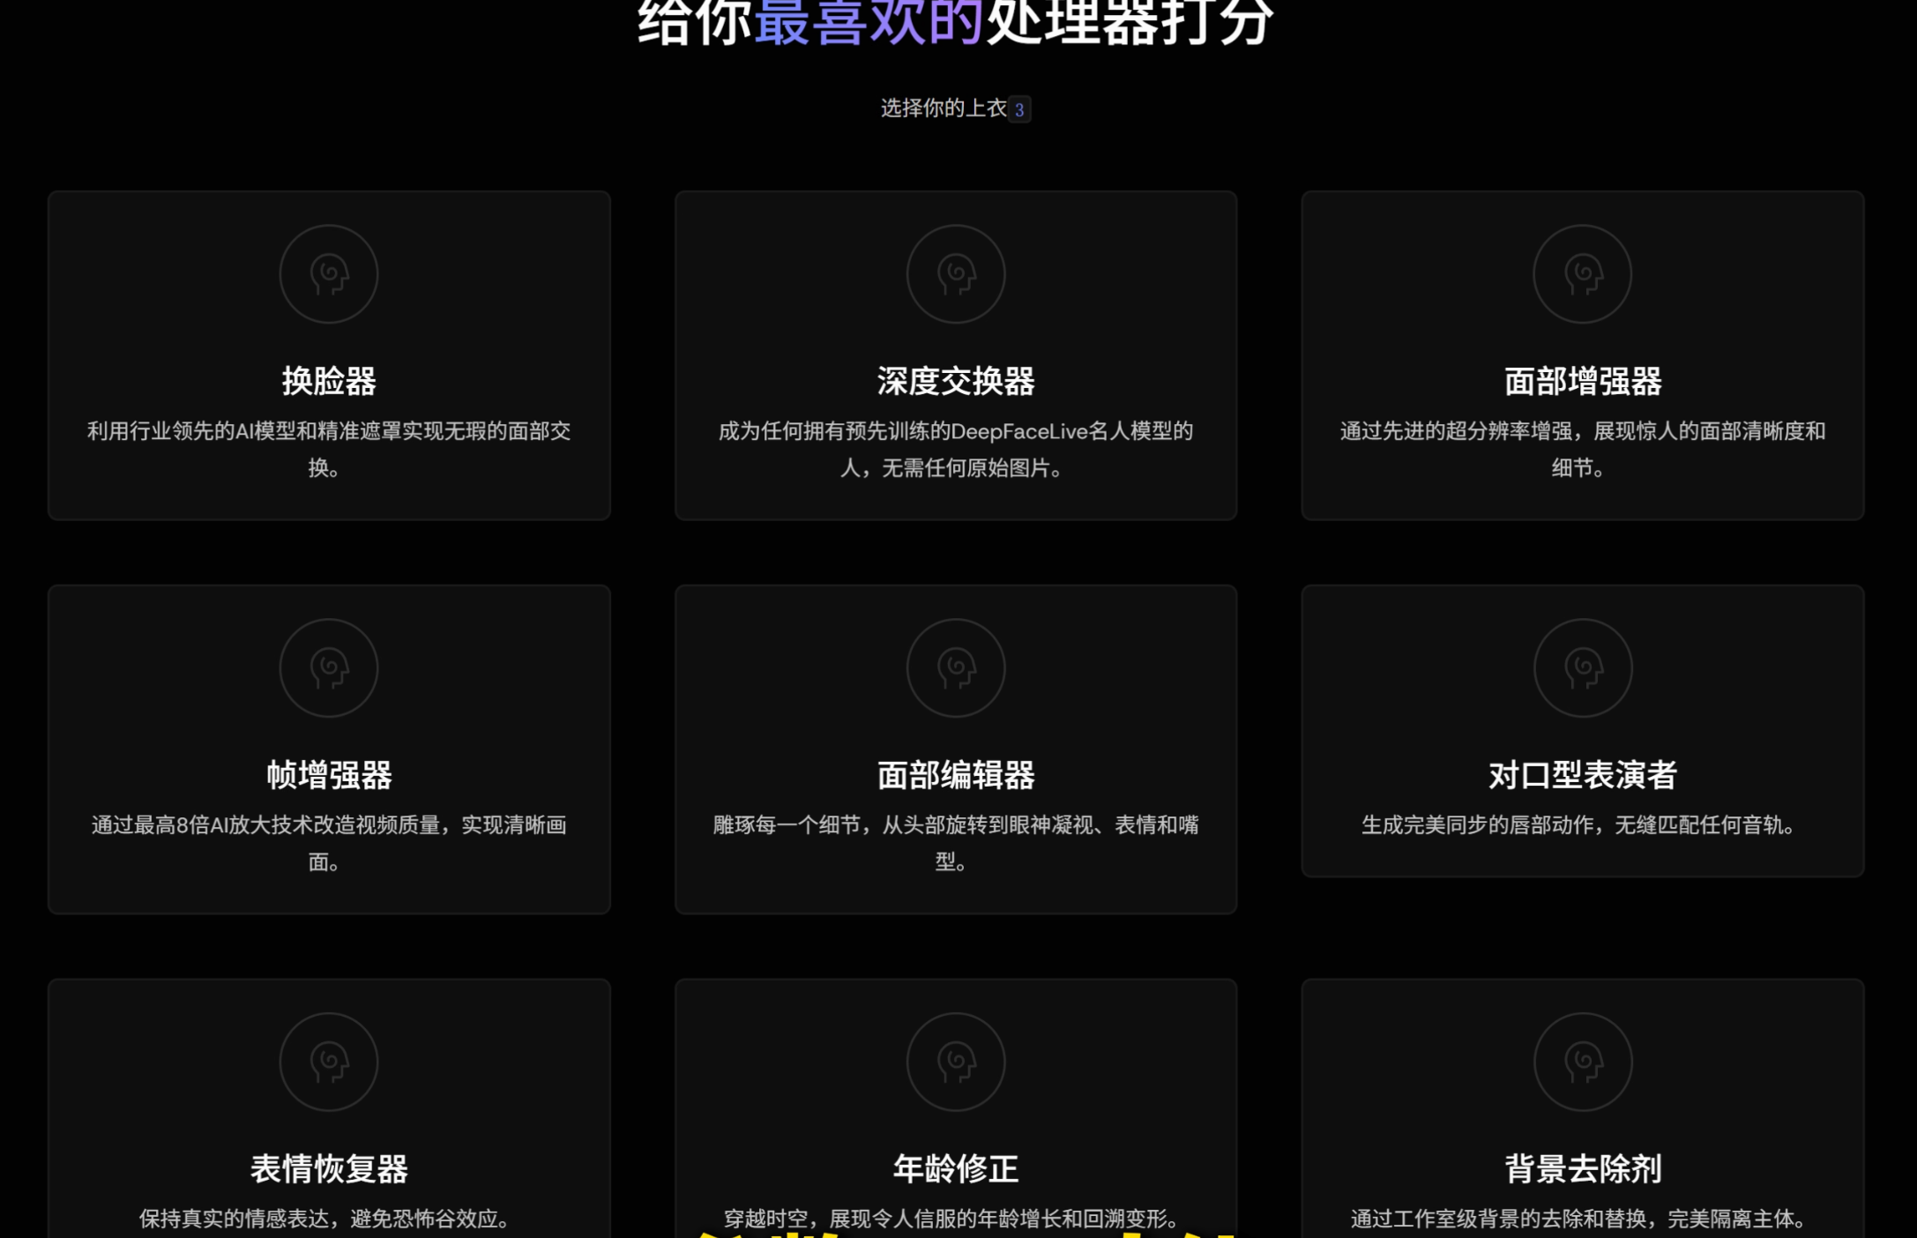Select the 帧增强器 card title
The height and width of the screenshot is (1238, 1917).
tap(329, 775)
